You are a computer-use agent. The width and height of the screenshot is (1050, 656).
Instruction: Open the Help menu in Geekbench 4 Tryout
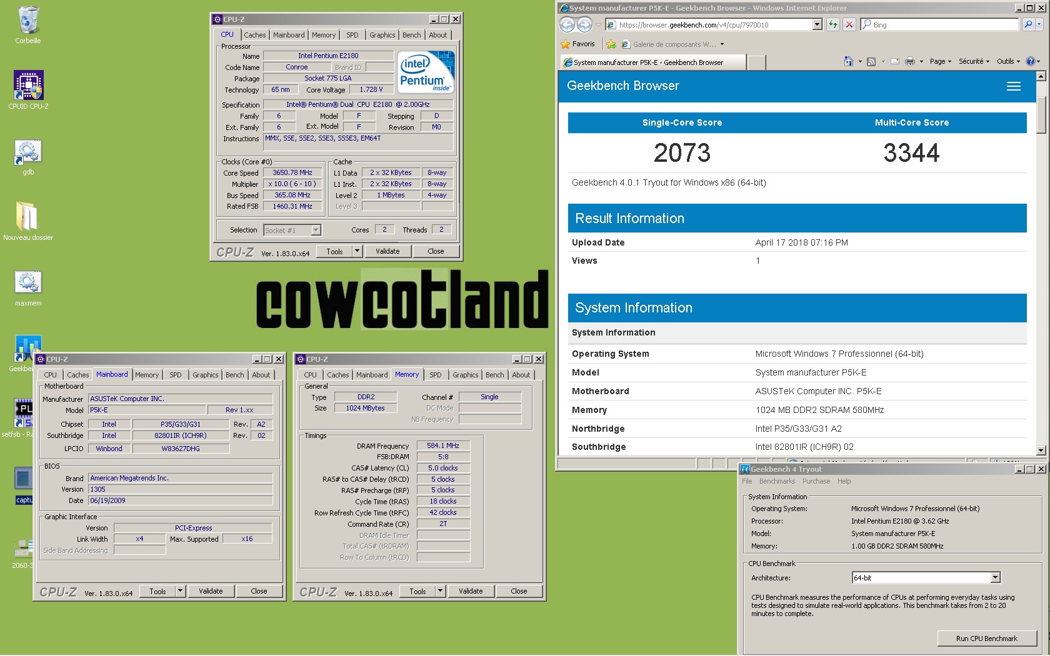pos(844,481)
